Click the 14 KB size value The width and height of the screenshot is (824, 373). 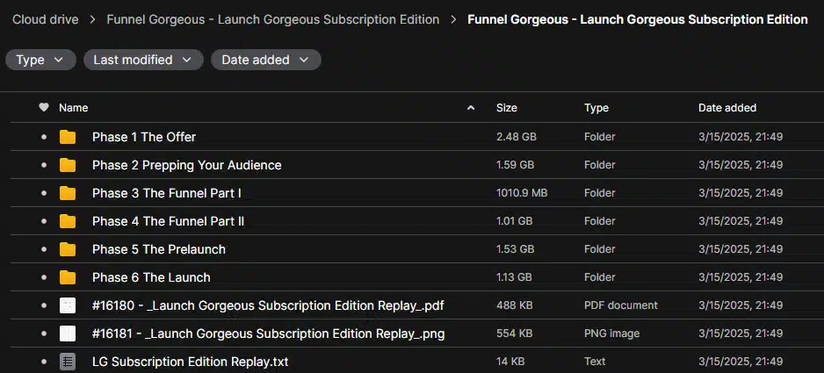(510, 362)
